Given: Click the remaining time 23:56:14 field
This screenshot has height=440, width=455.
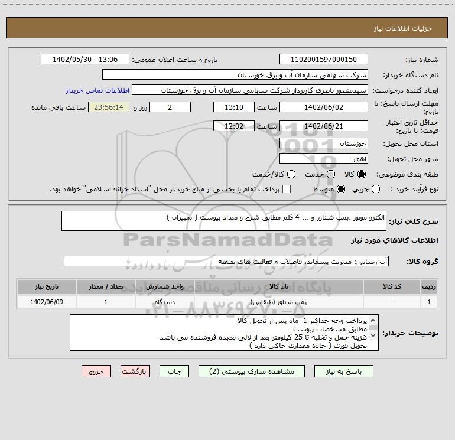Looking at the screenshot, I should [109, 107].
